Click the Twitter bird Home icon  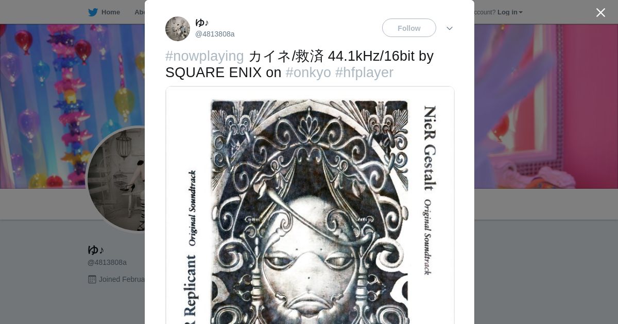(x=93, y=12)
